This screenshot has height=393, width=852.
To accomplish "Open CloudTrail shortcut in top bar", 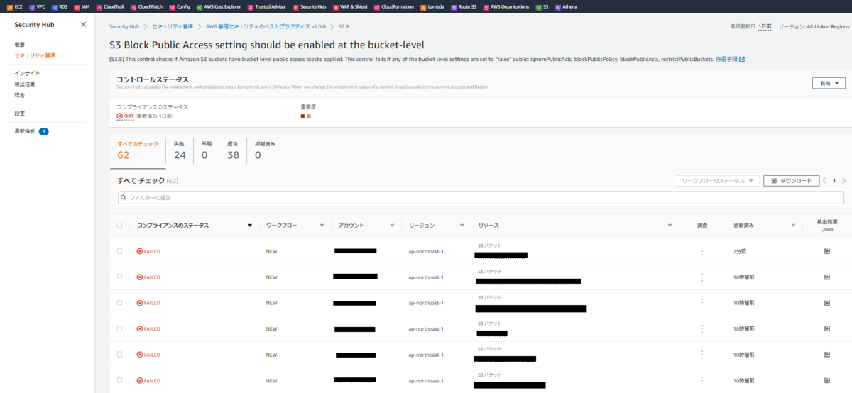I will click(109, 6).
